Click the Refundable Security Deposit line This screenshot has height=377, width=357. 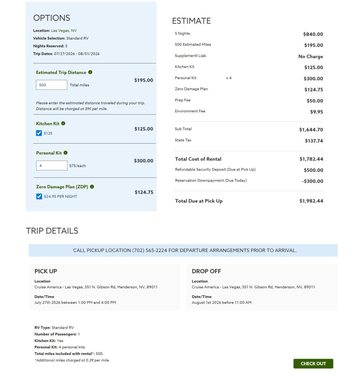[x=215, y=170]
